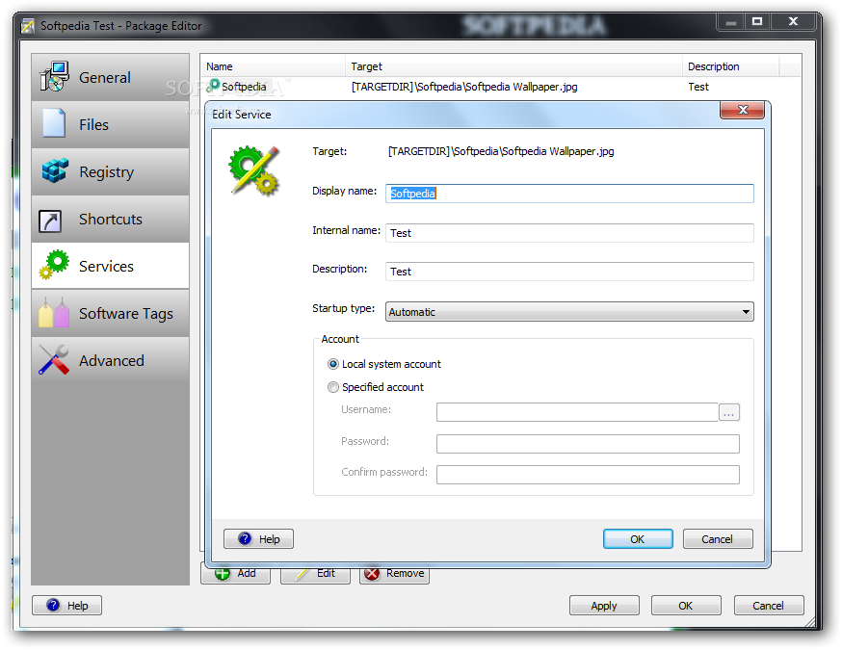The height and width of the screenshot is (650, 842).
Task: Select the Software Tags icon
Action: pyautogui.click(x=54, y=312)
